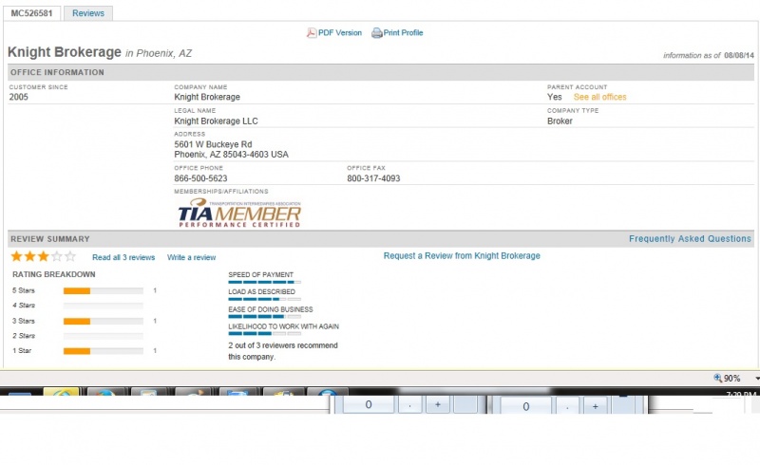
Task: Click the Ease of Doing Business bar
Action: click(265, 317)
